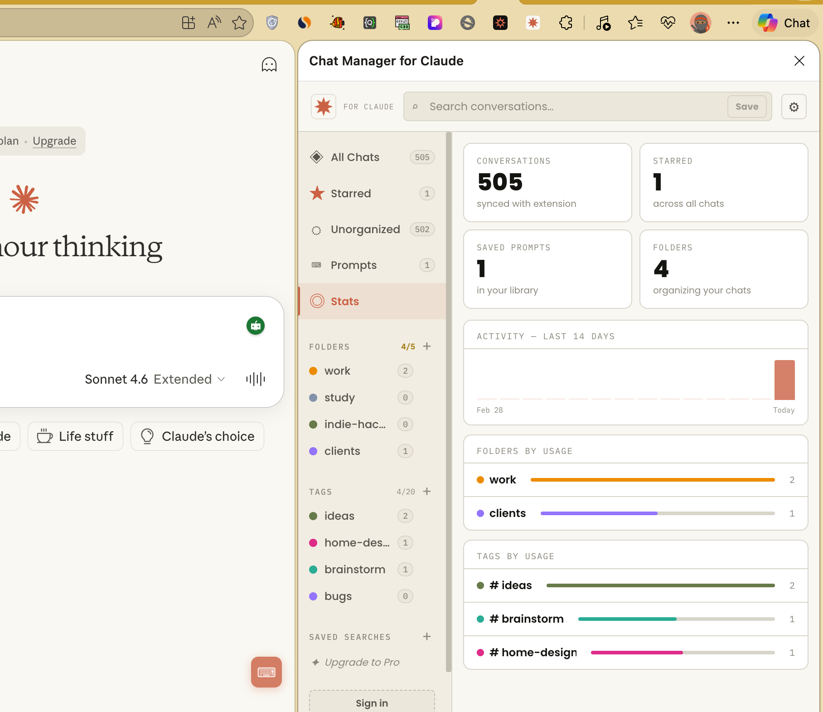This screenshot has width=823, height=712.
Task: Open the work folder in sidebar
Action: tap(361, 371)
